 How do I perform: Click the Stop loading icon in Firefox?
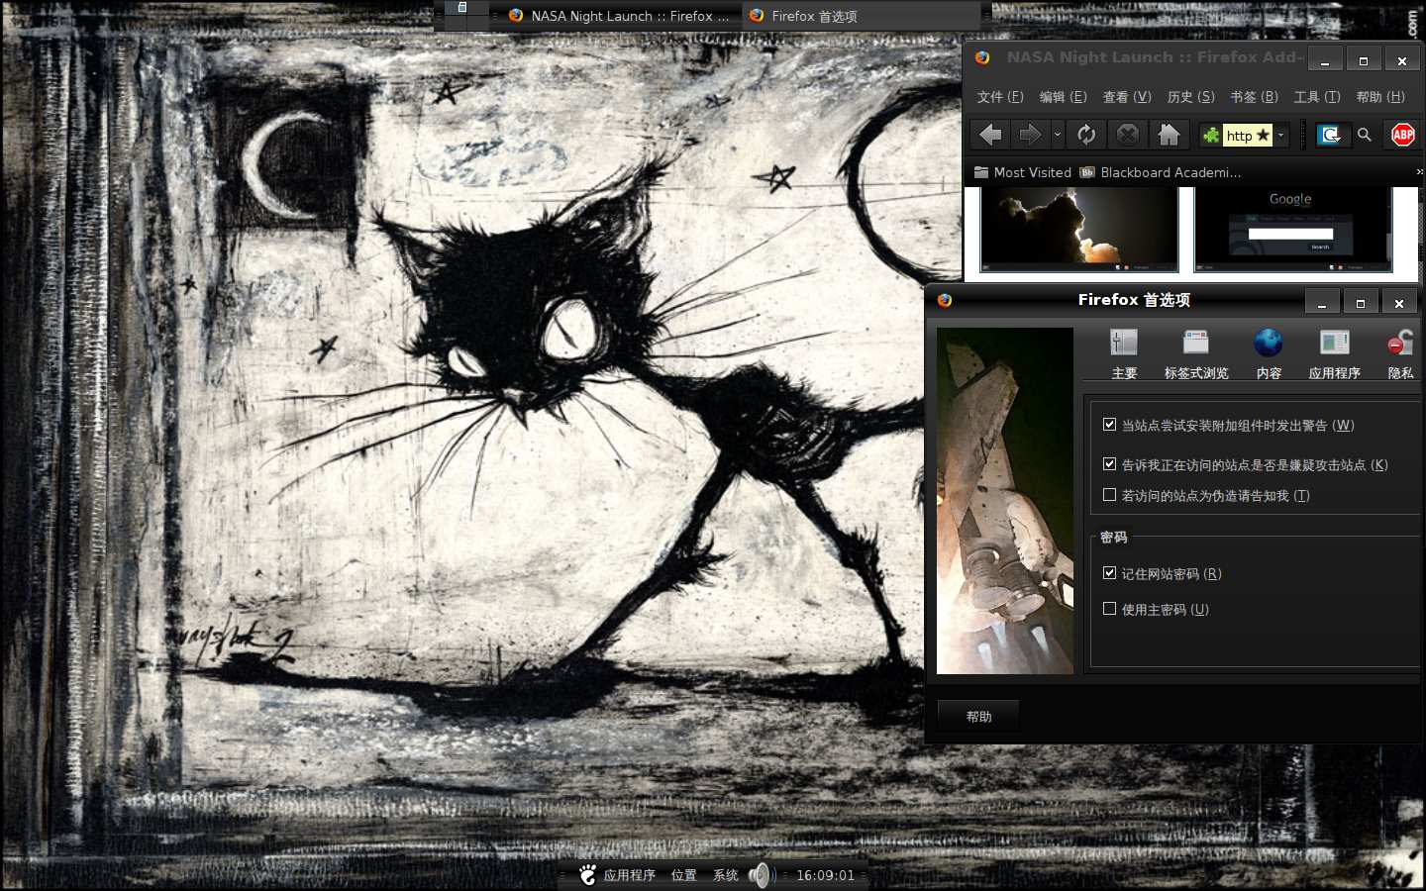[1127, 135]
